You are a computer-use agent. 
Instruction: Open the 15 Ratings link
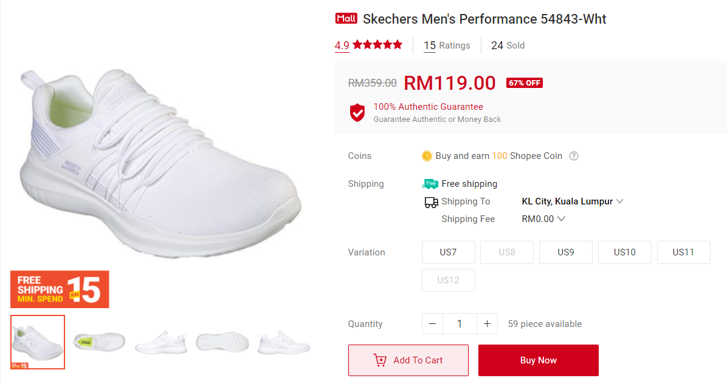[447, 45]
